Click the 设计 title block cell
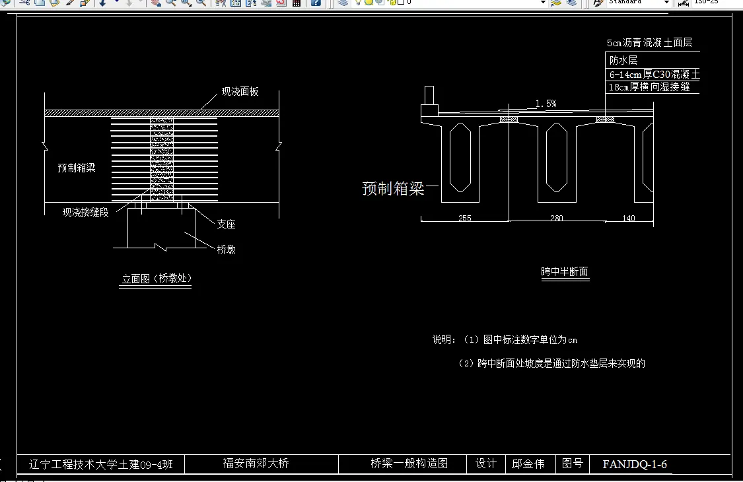 point(486,463)
